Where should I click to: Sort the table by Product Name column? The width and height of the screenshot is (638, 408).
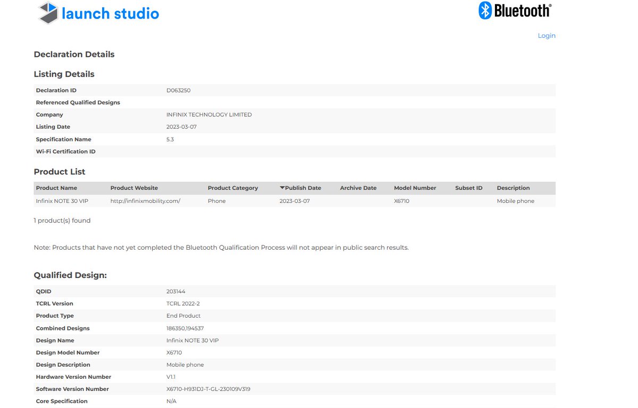[56, 188]
